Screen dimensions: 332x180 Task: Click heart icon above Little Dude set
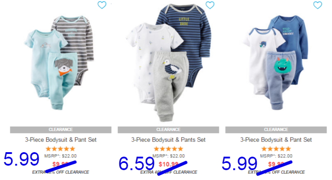pos(210,5)
